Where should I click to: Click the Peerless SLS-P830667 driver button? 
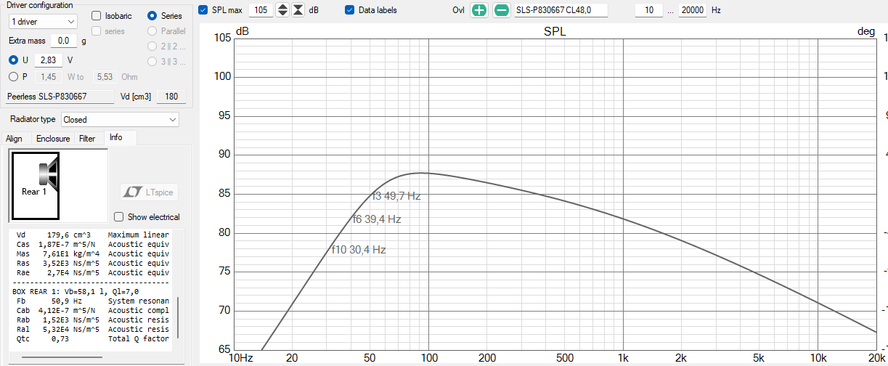(59, 97)
